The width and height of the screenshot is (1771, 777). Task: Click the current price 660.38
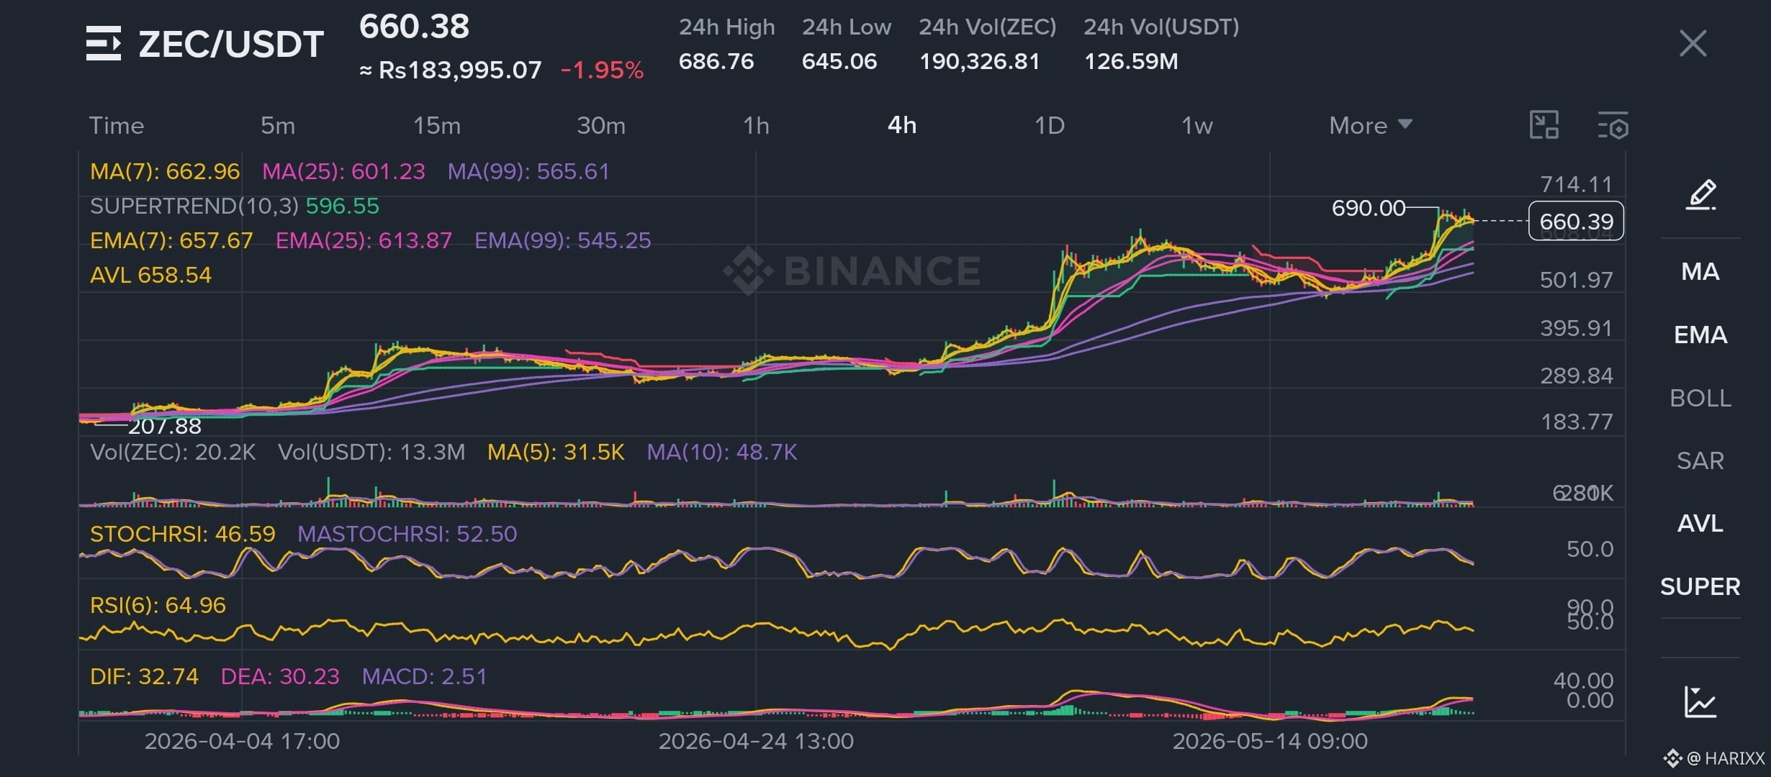(414, 27)
